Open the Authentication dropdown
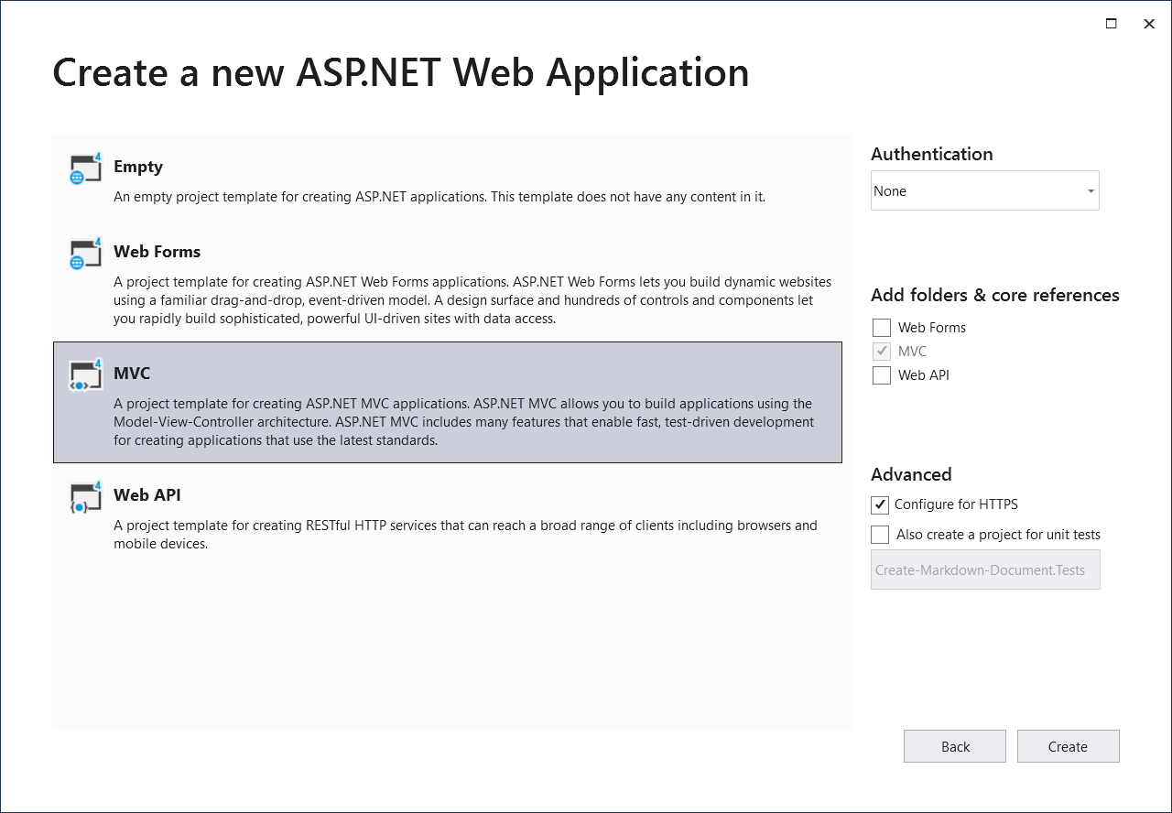 tap(985, 190)
